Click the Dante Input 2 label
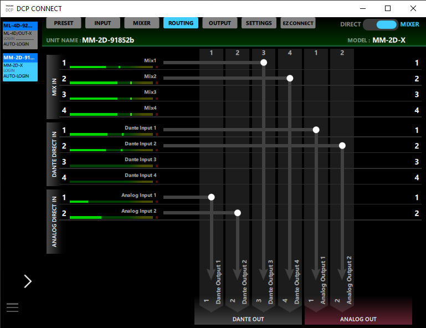The width and height of the screenshot is (426, 328). click(x=141, y=143)
